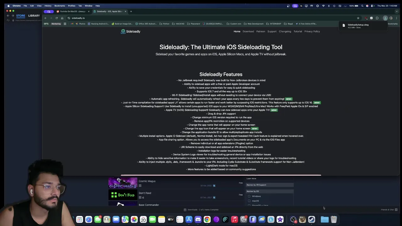Open the Don't Feed game thumbnail
The image size is (402, 226).
(123, 195)
